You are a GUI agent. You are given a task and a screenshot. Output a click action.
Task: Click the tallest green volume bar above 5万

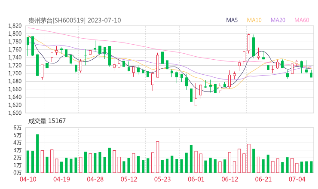pos(37,153)
